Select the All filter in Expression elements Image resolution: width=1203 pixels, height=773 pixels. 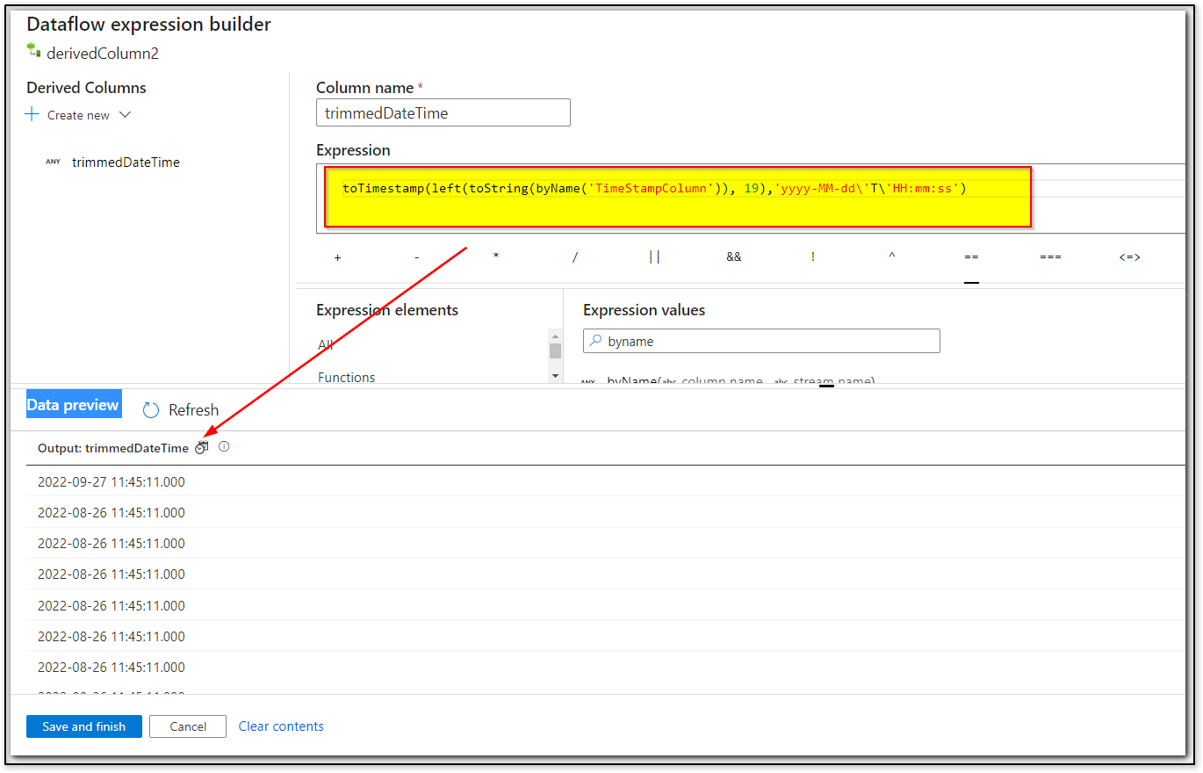326,344
